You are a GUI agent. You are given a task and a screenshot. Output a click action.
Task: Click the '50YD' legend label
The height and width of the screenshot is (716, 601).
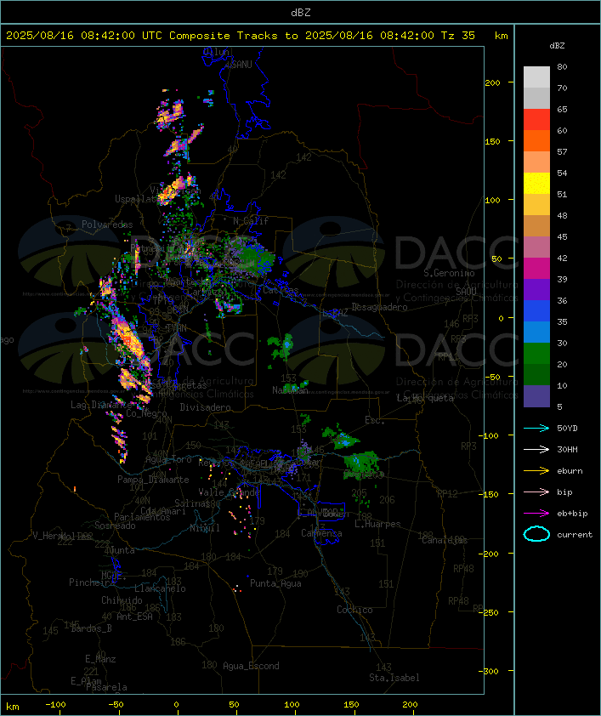click(x=567, y=429)
